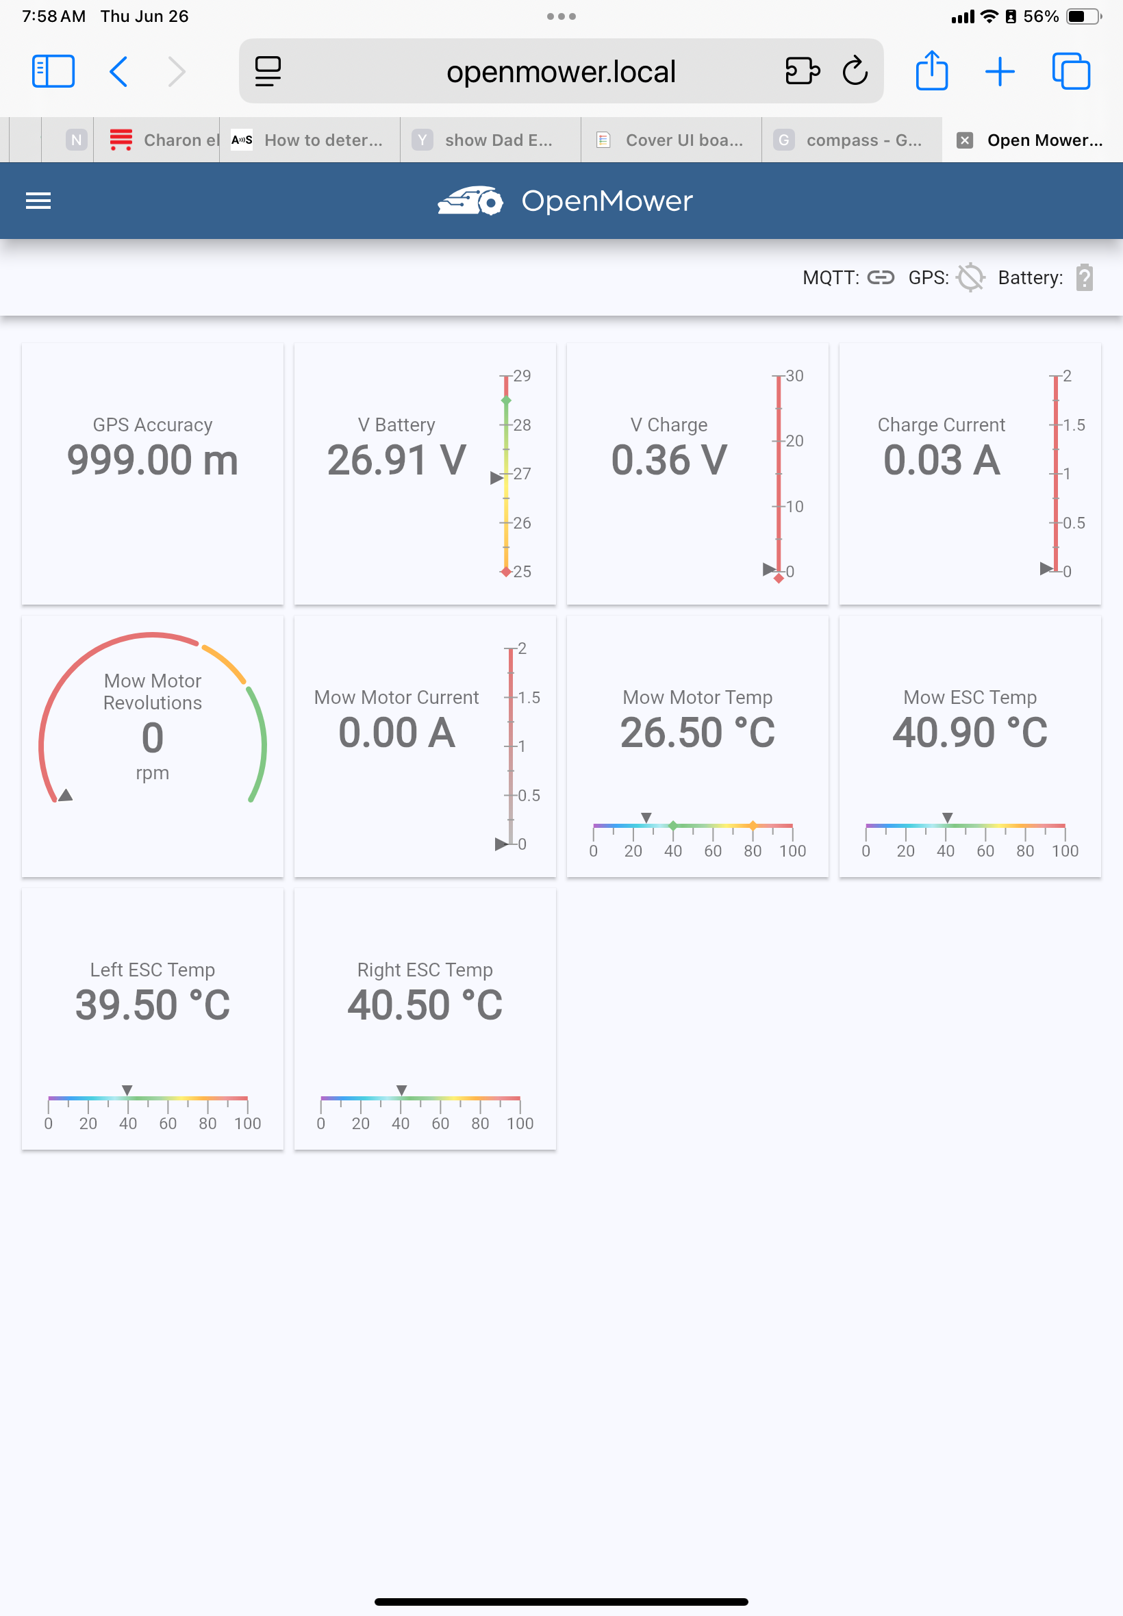Click the Mow Motor Current 0.00 A value
Screen dimensions: 1123x1616
397,733
